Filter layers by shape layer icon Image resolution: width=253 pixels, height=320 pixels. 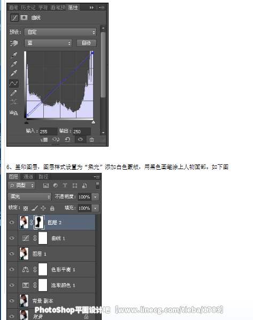(x=75, y=186)
